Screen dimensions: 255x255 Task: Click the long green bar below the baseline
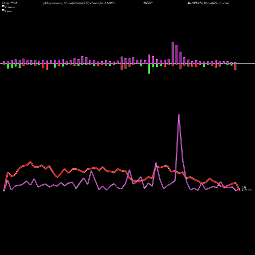click(149, 69)
